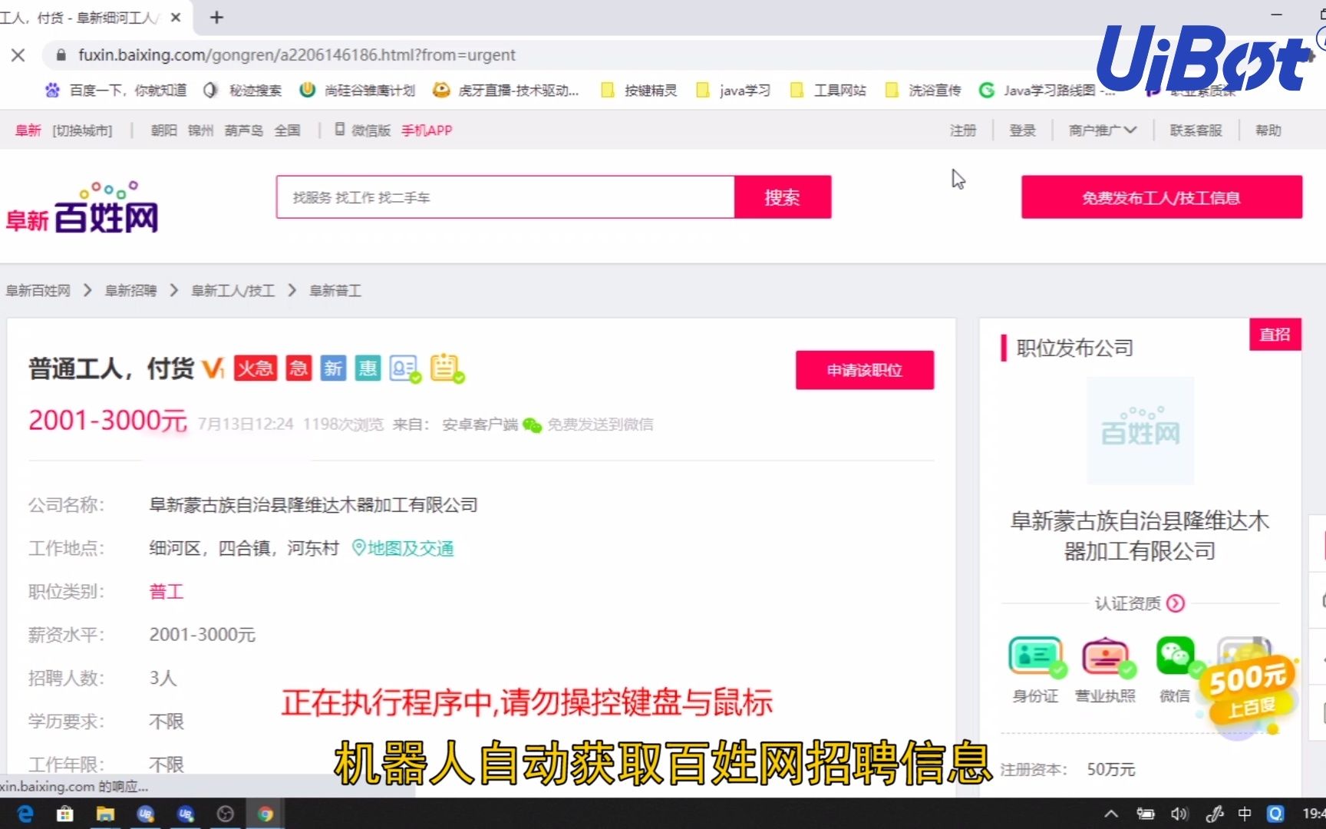Click the red 急 badge

[x=299, y=368]
